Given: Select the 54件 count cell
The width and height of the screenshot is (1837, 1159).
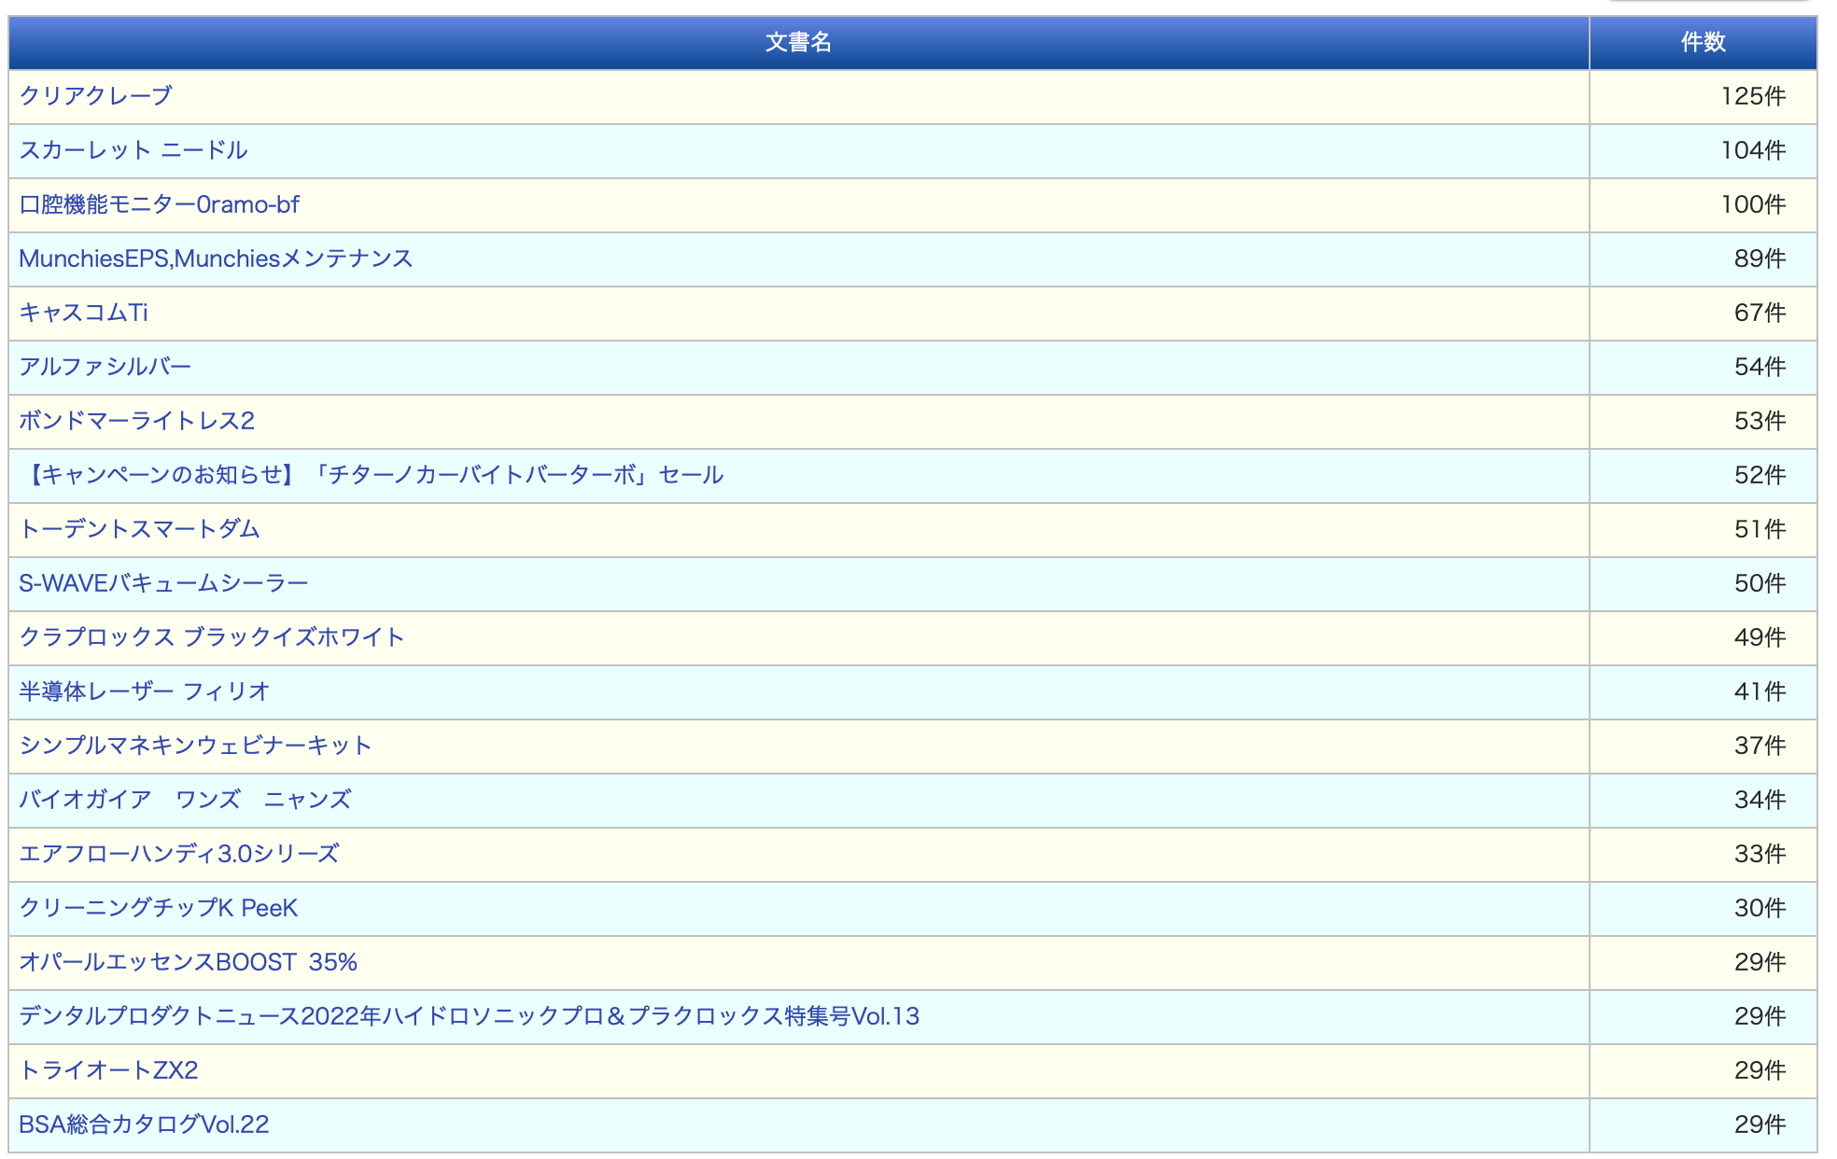Looking at the screenshot, I should click(x=1704, y=368).
